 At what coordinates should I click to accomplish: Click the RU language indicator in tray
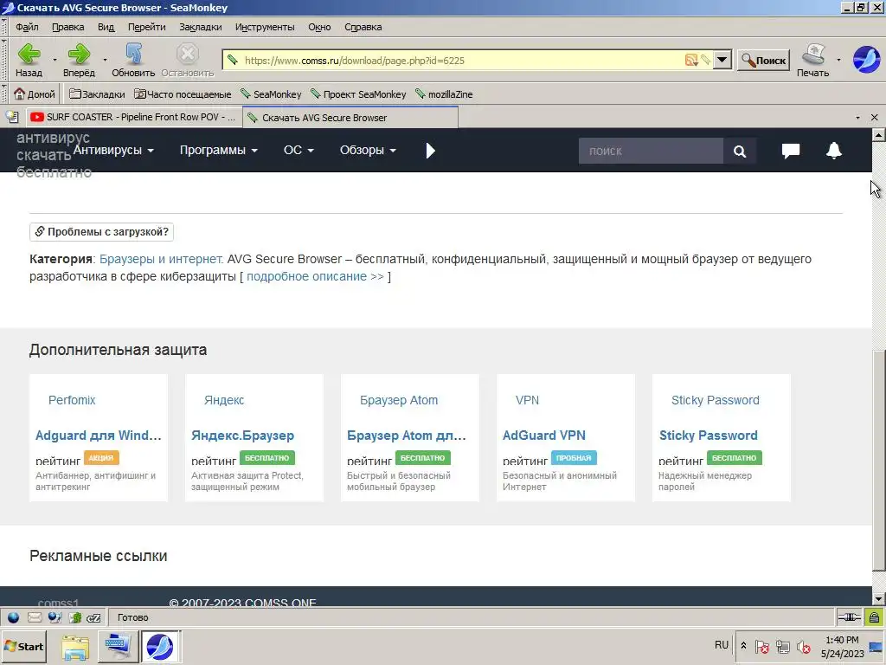coord(722,645)
